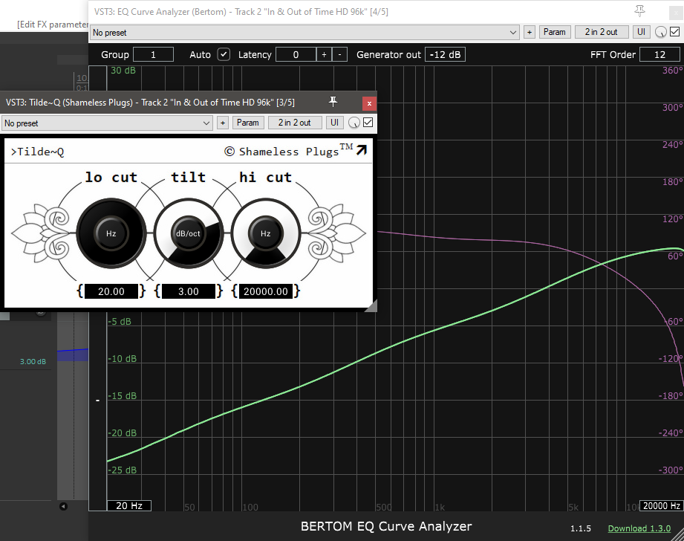Click 2 in 2 out routing in Tilde~Q
This screenshot has width=684, height=541.
pyautogui.click(x=294, y=123)
